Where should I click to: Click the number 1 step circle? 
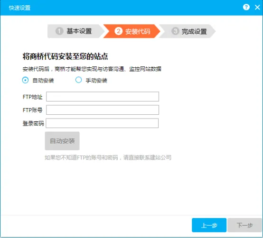click(x=59, y=31)
